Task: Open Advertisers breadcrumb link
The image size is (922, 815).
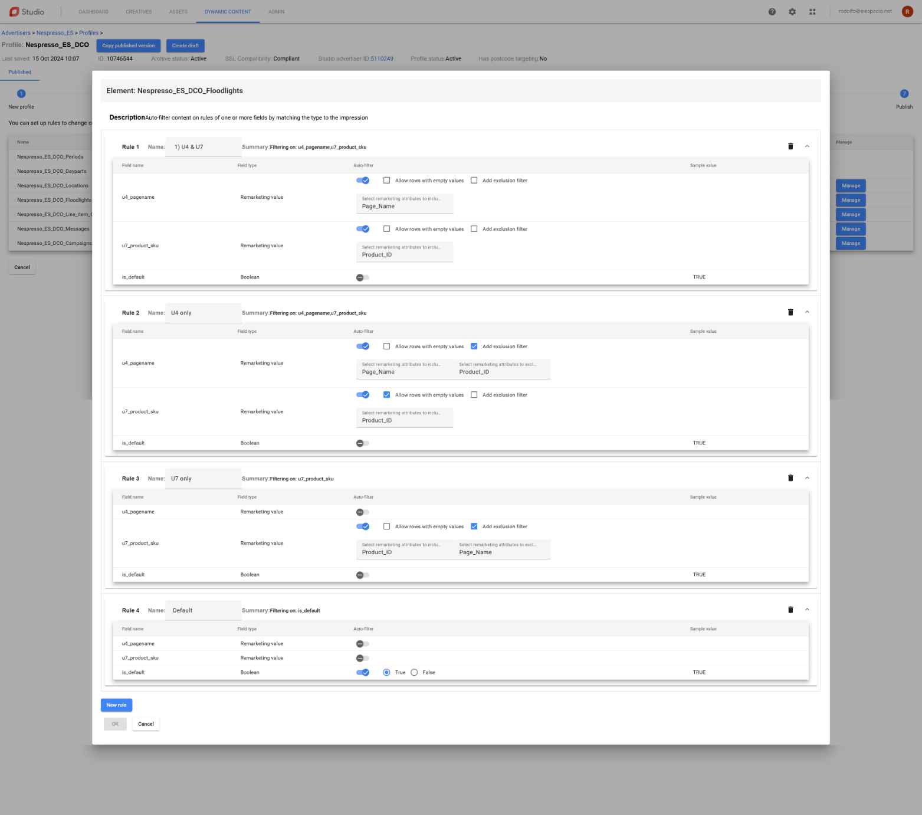Action: [x=16, y=33]
